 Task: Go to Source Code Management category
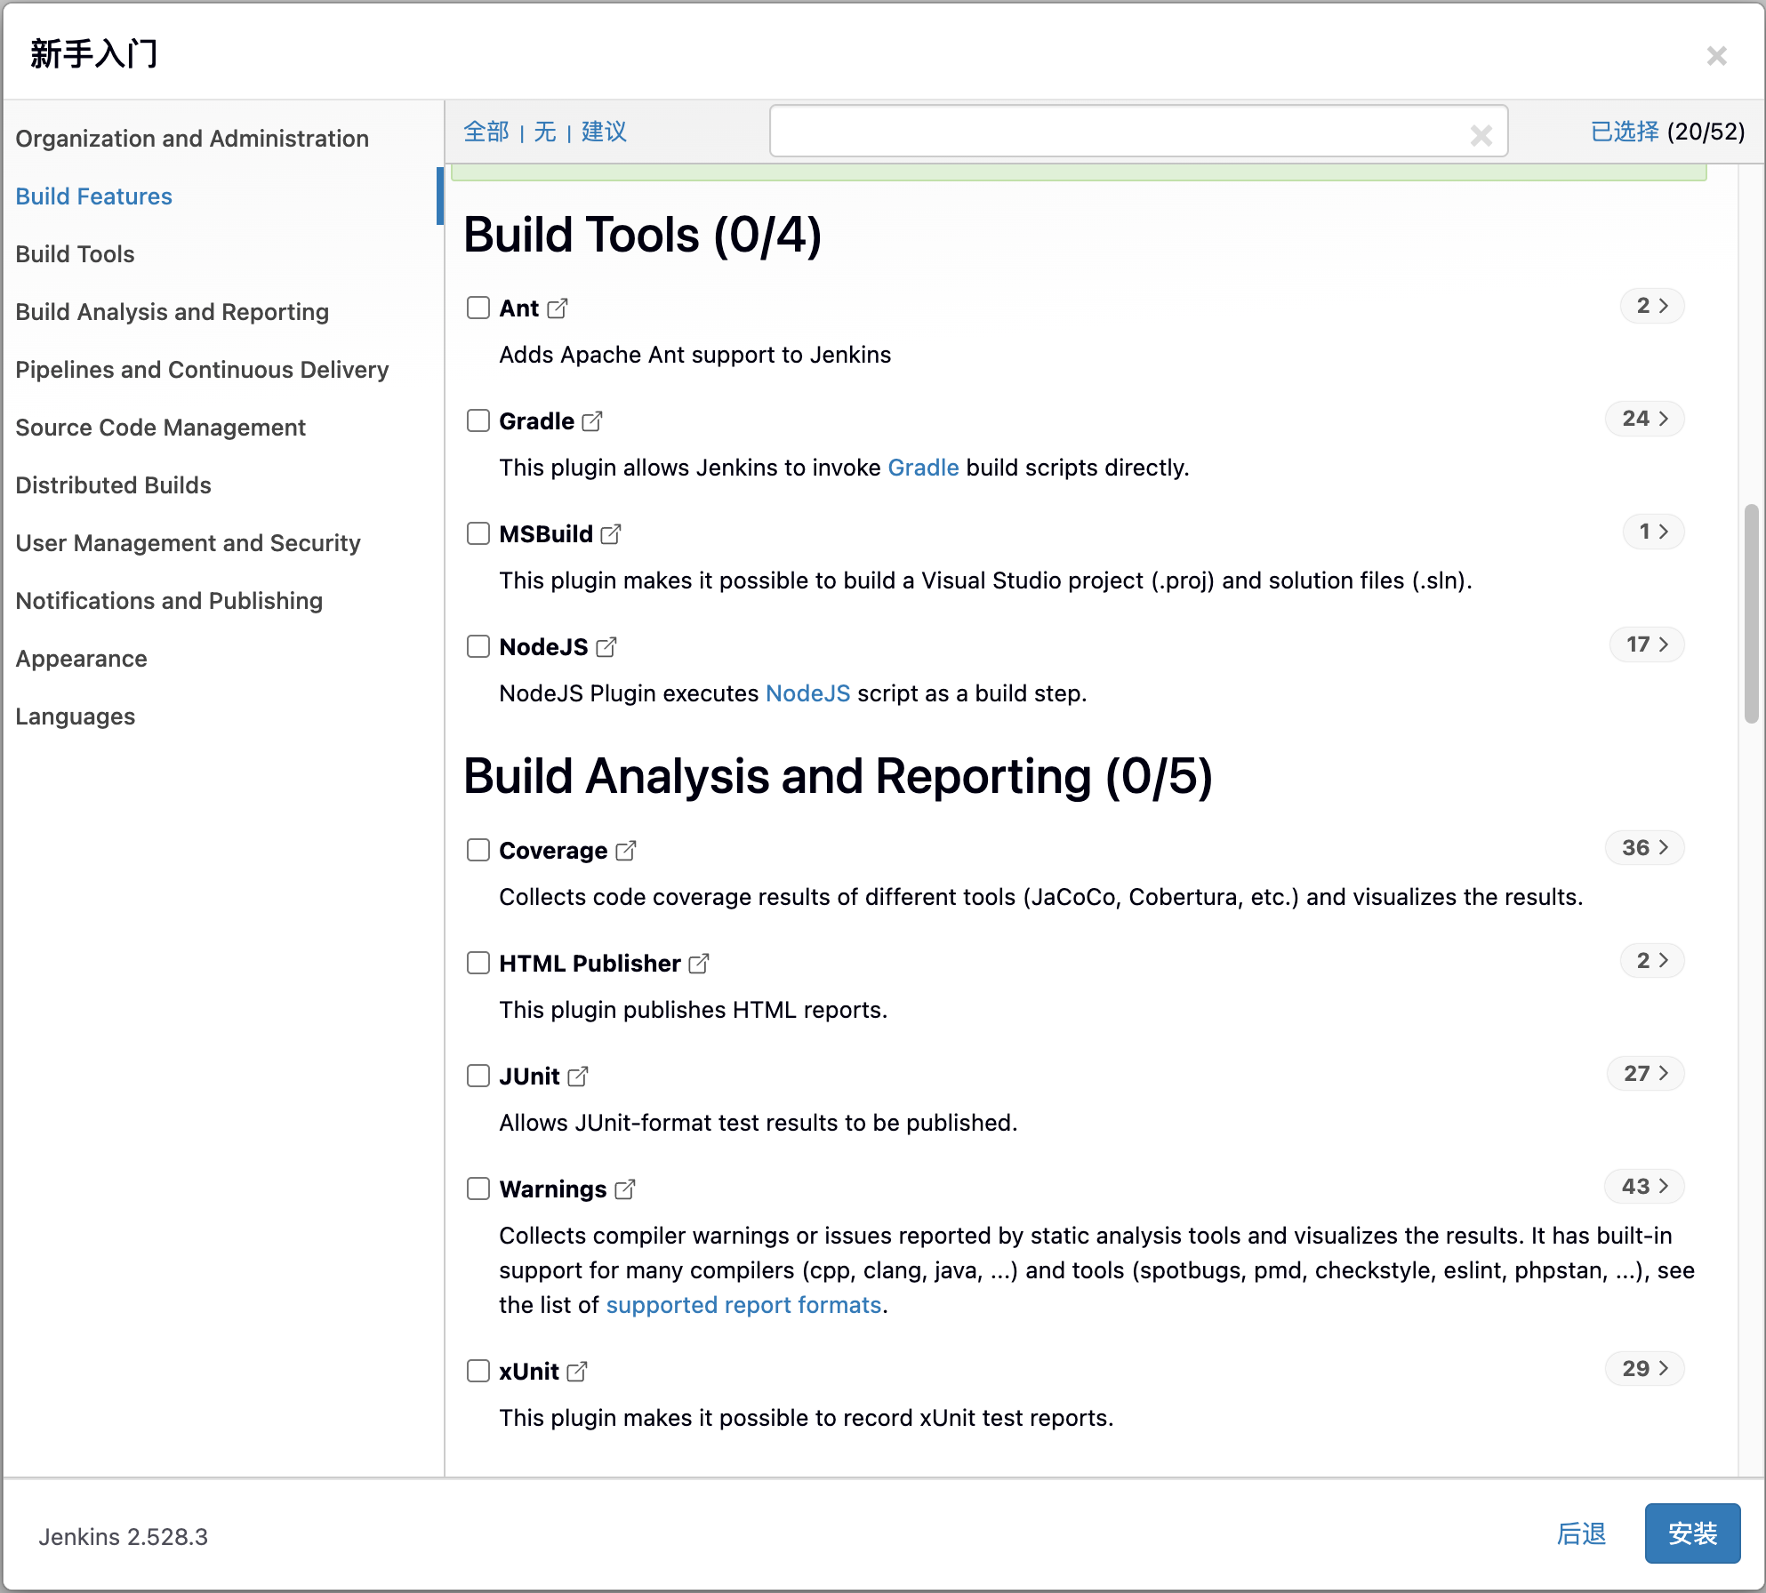pyautogui.click(x=160, y=428)
